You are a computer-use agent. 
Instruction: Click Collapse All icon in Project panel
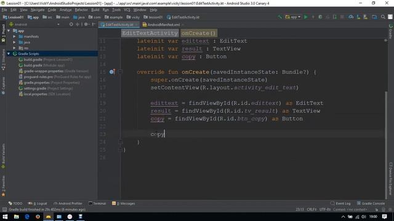click(78, 25)
